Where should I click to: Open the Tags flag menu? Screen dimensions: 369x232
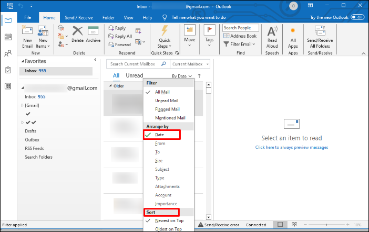(x=209, y=36)
